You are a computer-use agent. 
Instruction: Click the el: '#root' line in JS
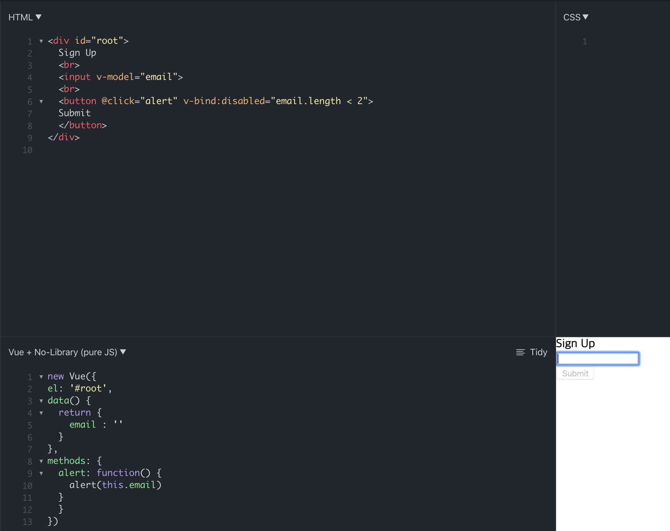(x=80, y=388)
